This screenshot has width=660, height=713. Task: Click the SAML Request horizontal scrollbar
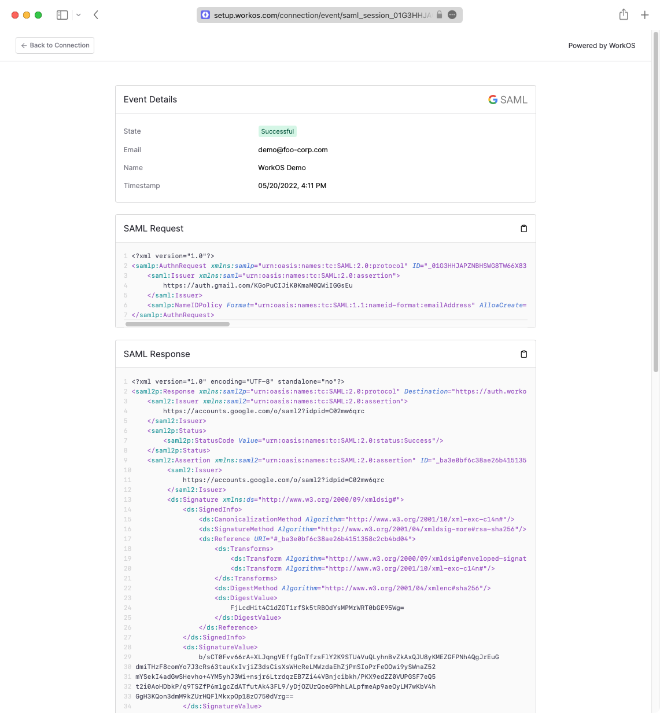click(x=177, y=324)
